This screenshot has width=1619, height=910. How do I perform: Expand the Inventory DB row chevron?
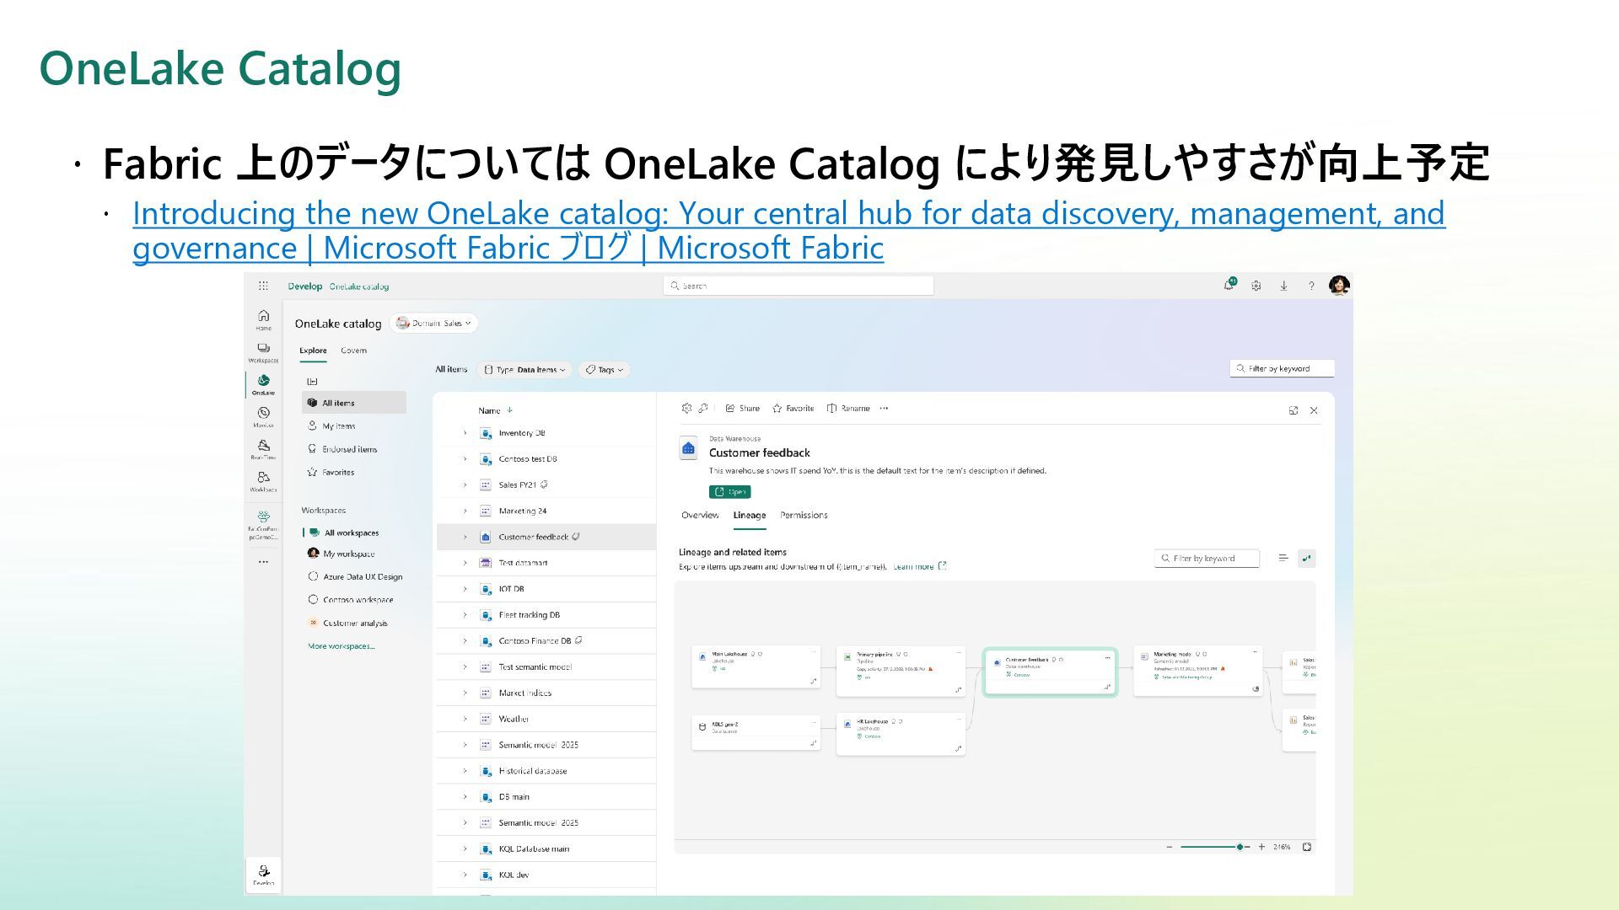[x=465, y=433]
